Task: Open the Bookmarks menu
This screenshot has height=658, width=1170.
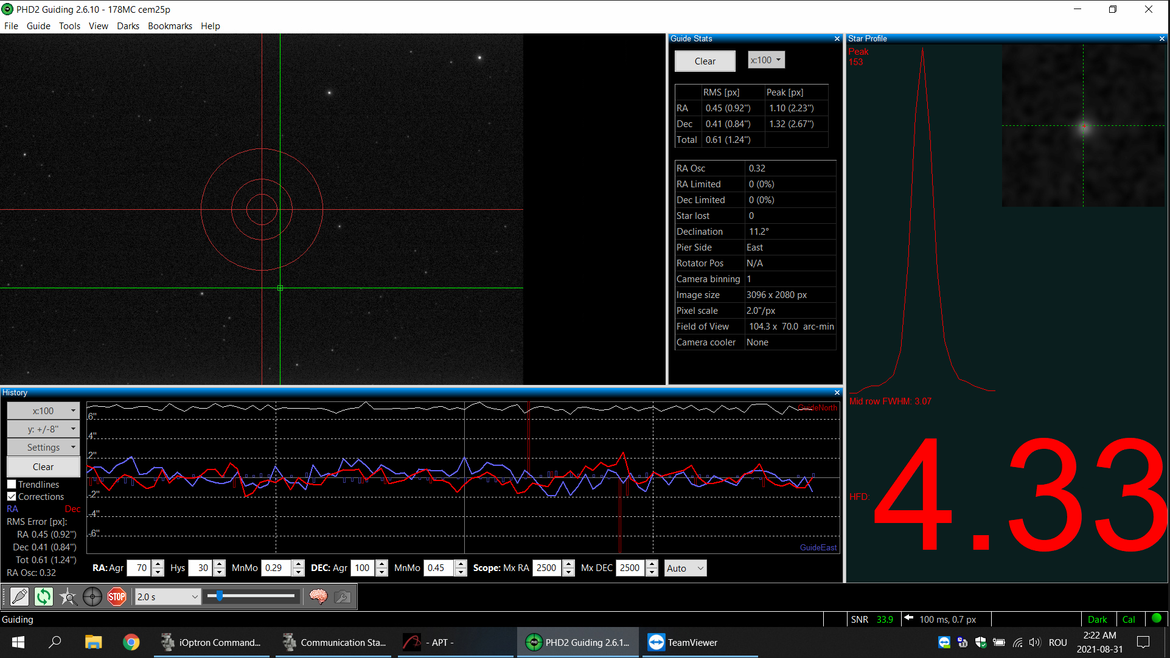Action: [170, 26]
